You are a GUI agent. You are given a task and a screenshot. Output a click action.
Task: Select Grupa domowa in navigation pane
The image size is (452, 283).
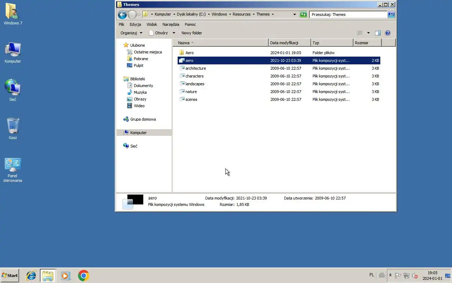143,119
